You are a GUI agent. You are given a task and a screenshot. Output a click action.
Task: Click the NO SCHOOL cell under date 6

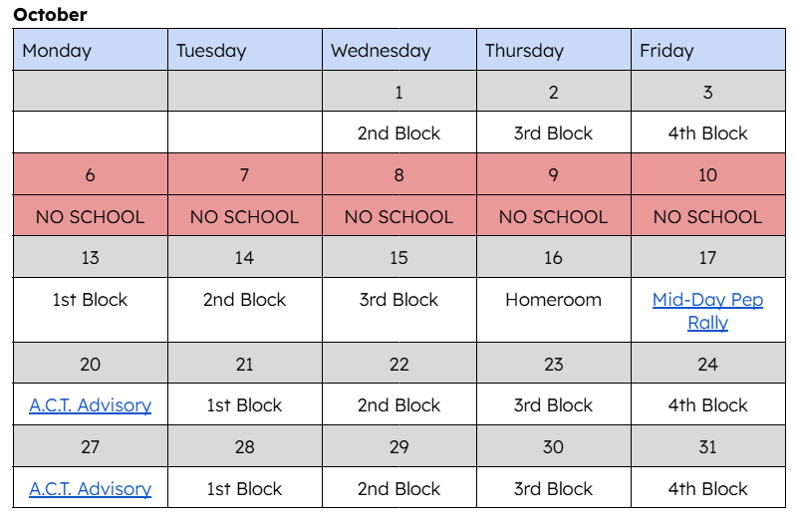pos(90,217)
